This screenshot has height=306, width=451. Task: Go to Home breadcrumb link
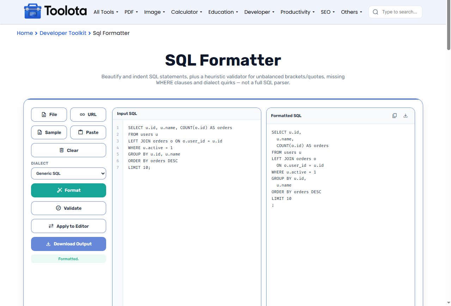point(25,33)
